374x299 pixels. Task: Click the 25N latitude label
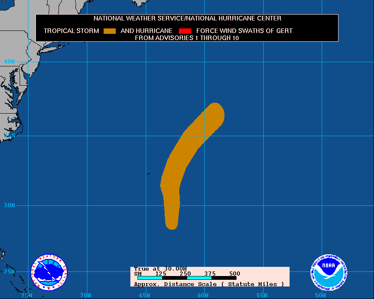point(10,271)
